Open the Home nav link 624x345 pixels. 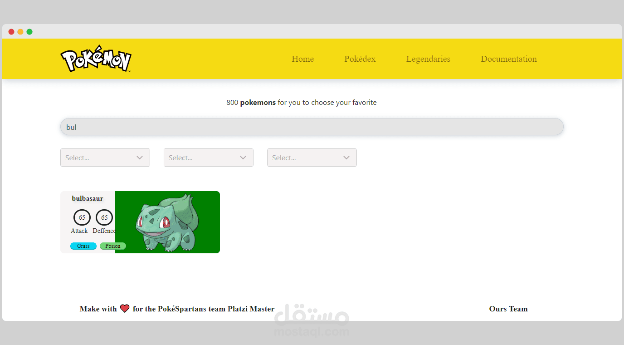[303, 59]
